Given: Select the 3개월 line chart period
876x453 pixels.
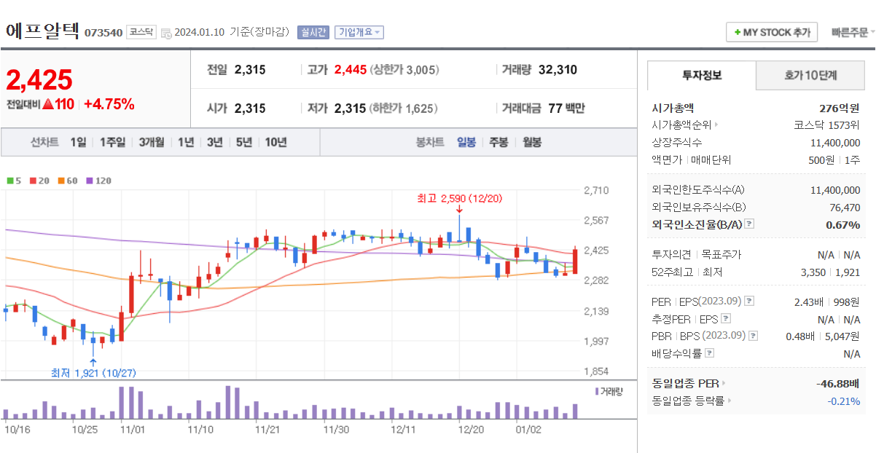Looking at the screenshot, I should [x=152, y=142].
